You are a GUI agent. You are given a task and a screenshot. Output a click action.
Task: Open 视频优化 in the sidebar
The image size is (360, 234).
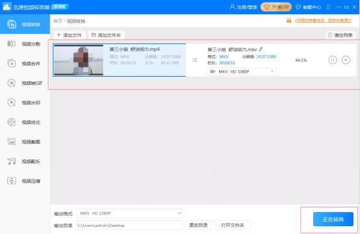coord(25,122)
